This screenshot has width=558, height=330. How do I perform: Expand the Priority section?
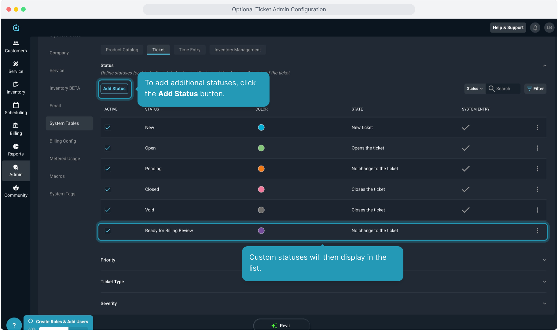pos(544,260)
